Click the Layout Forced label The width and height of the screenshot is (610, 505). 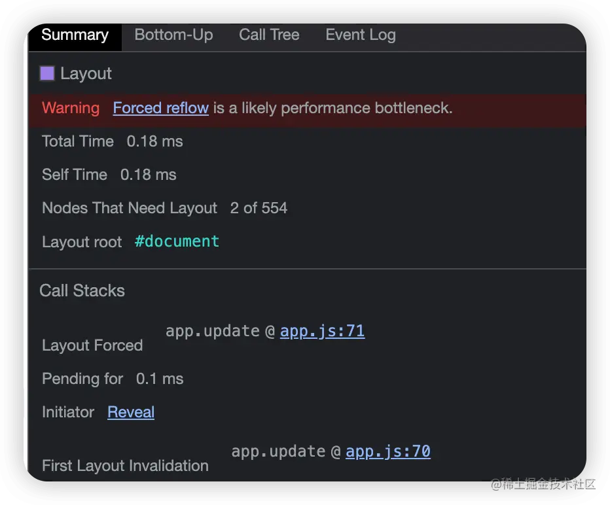(x=92, y=345)
